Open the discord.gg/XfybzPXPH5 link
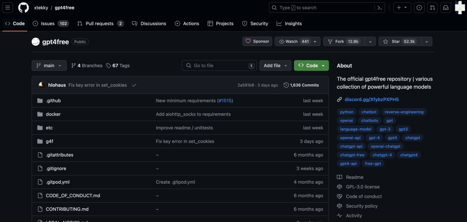Screen dimensions: 467x222 (372, 100)
